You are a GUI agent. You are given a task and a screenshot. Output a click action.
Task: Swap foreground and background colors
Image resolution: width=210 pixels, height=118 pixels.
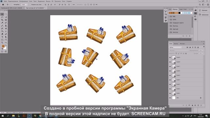tap(6, 46)
